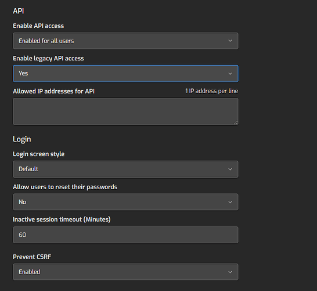Image resolution: width=317 pixels, height=291 pixels.
Task: Click the chevron arrow in the Yes dropdown
Action: [230, 73]
